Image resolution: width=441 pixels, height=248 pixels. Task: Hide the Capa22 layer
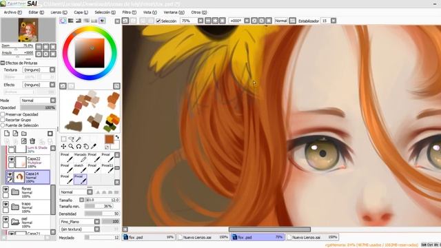(12, 159)
